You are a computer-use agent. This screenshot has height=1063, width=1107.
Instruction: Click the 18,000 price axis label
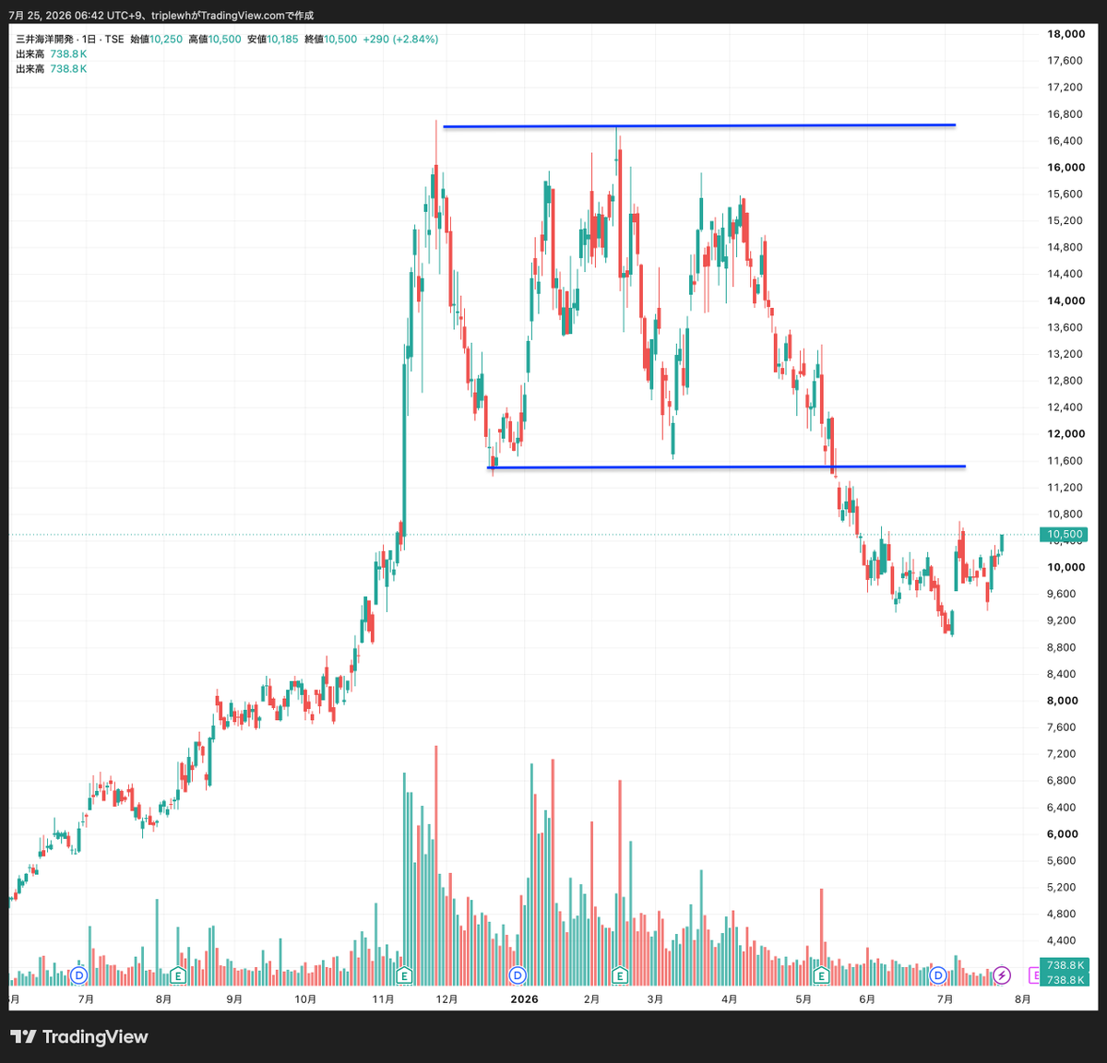click(1066, 34)
